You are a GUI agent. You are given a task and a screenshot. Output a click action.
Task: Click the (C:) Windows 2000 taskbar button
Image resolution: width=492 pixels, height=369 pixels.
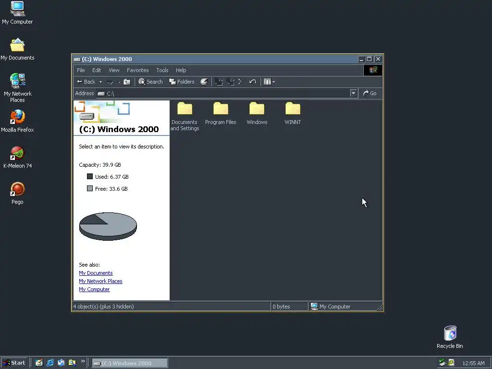130,363
